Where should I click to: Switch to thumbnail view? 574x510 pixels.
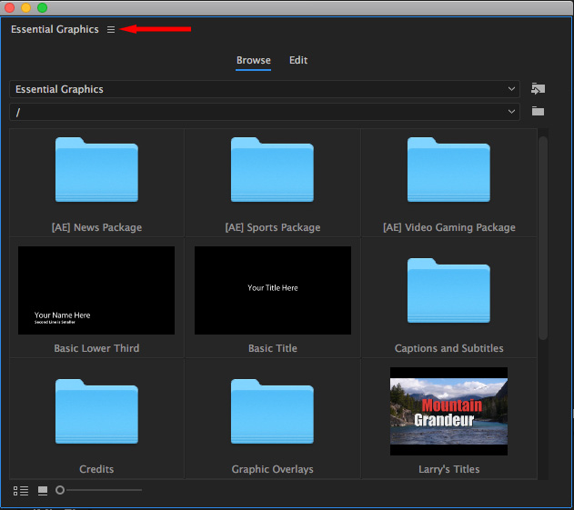(x=43, y=491)
